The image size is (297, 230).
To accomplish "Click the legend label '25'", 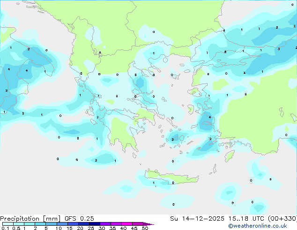I will [91, 228].
